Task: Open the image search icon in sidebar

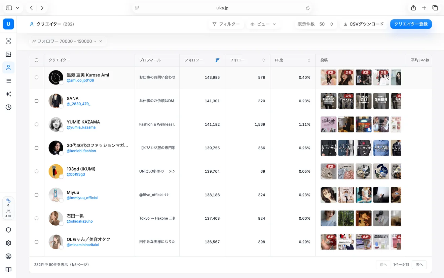Action: [8, 41]
